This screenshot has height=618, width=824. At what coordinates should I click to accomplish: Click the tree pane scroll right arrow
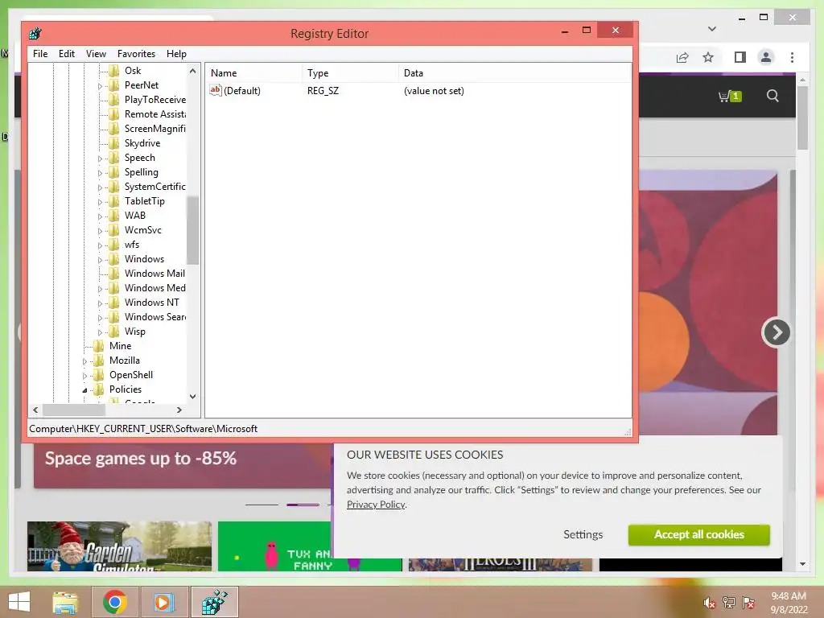[179, 410]
